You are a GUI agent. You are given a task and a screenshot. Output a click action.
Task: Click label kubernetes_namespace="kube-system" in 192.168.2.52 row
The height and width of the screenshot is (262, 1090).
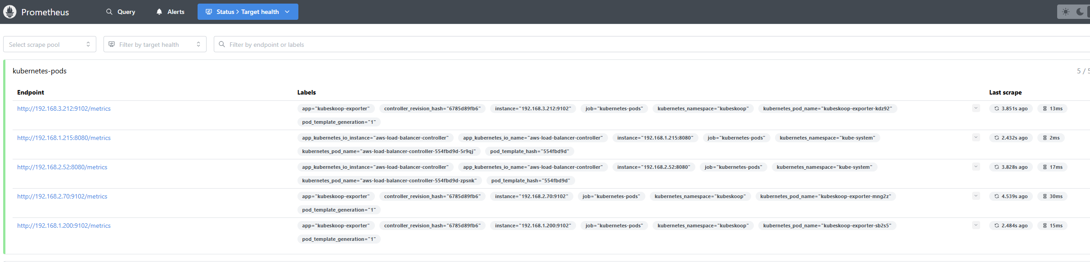(824, 167)
